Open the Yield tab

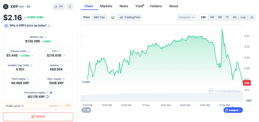coord(139,6)
